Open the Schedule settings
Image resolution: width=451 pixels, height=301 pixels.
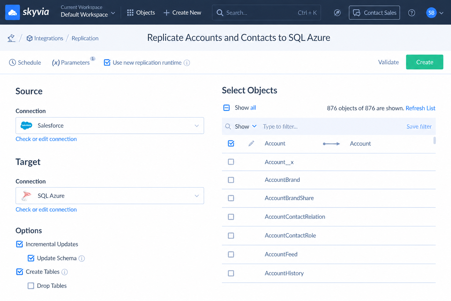pyautogui.click(x=25, y=62)
